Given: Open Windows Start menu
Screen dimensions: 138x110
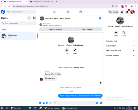Looking at the screenshot, I should [x=2, y=108].
